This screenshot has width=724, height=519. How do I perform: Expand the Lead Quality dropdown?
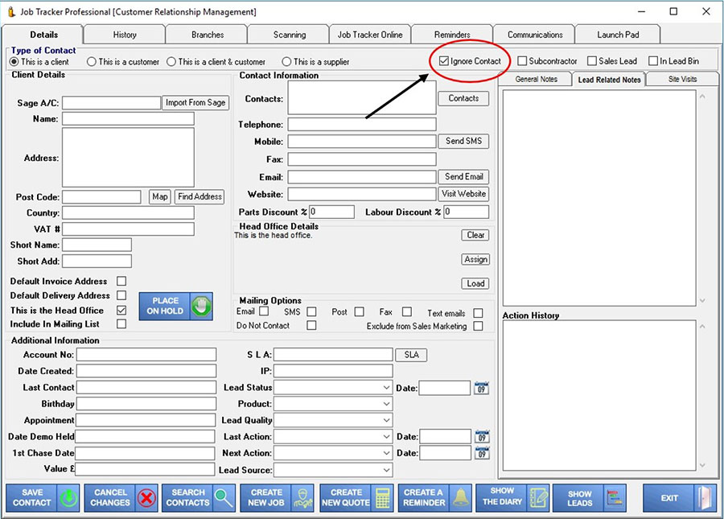point(386,420)
